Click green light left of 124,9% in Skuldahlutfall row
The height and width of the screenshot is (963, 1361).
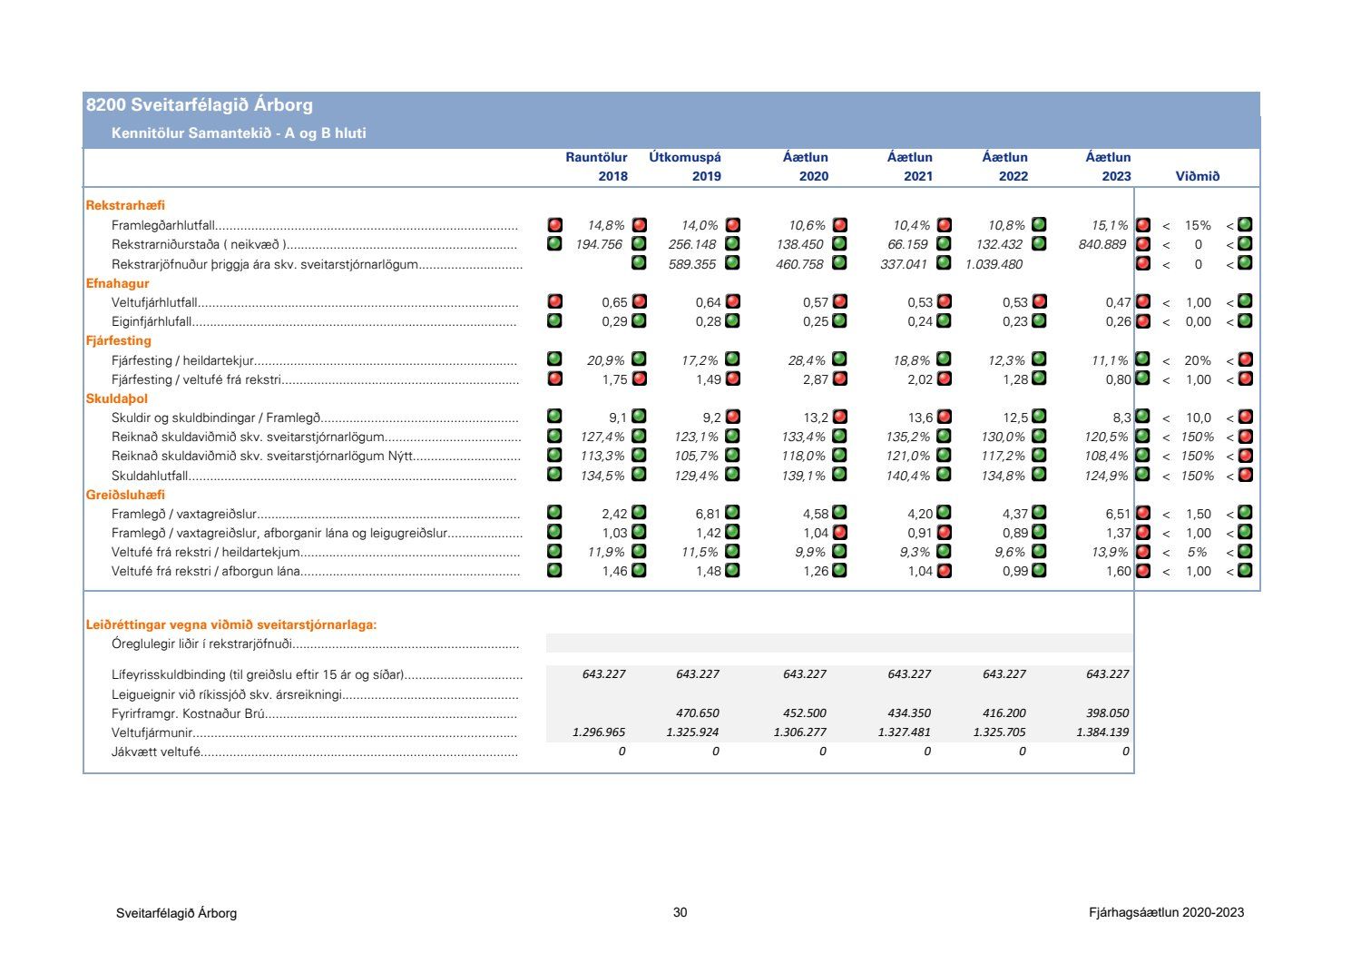pos(1039,474)
